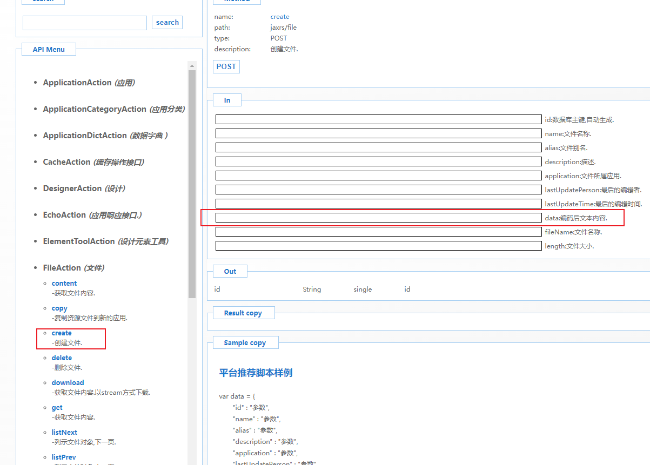This screenshot has width=650, height=465.
Task: Click the method name value create
Action: tap(280, 17)
